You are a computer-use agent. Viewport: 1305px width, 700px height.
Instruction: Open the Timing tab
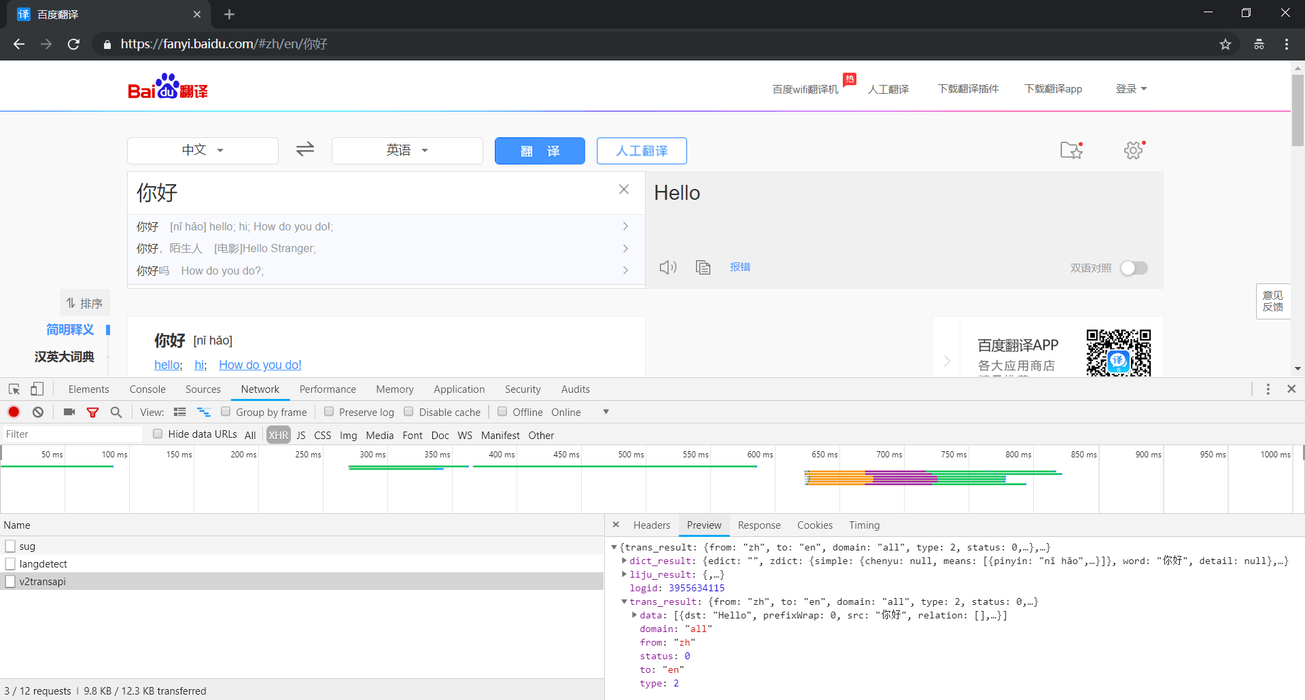pos(864,525)
